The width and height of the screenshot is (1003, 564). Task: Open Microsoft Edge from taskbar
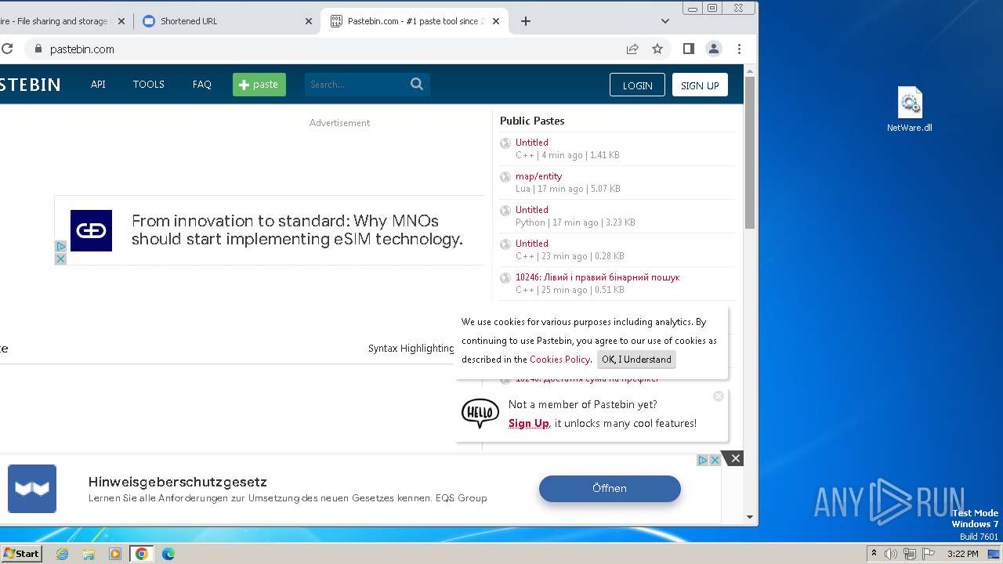[168, 554]
